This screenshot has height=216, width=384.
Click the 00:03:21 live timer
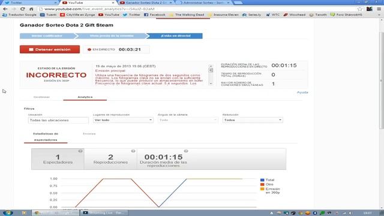click(x=130, y=49)
